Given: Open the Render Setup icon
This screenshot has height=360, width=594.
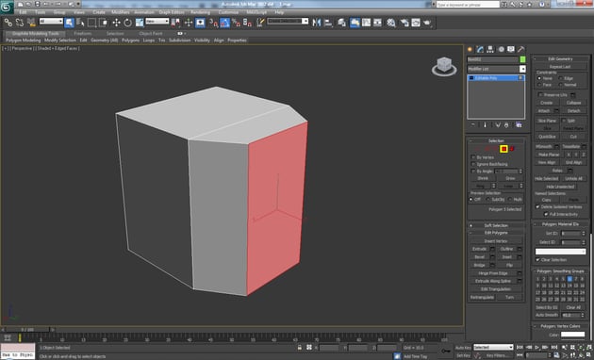Looking at the screenshot, I should pyautogui.click(x=404, y=23).
